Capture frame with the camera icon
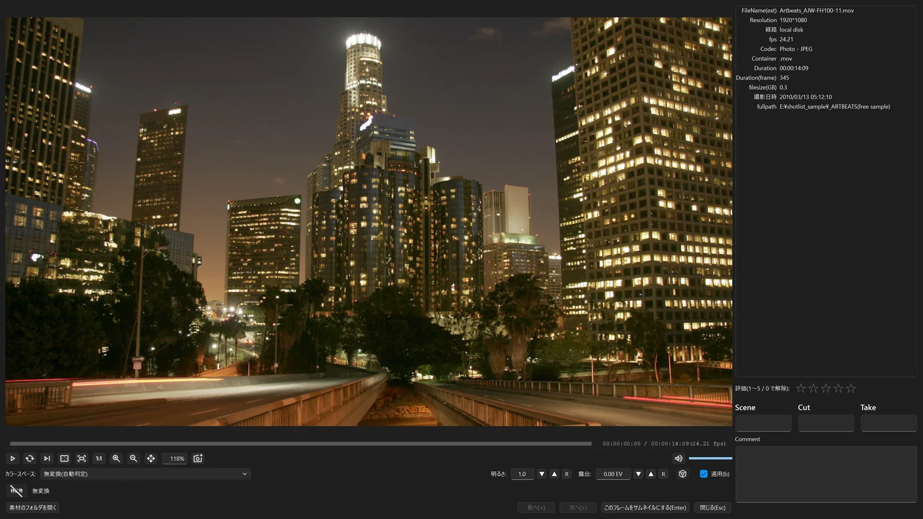This screenshot has height=519, width=923. click(198, 458)
